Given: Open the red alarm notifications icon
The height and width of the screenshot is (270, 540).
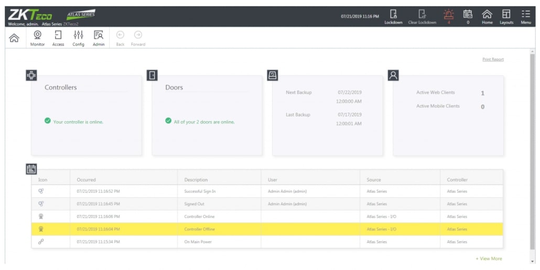Looking at the screenshot, I should coord(448,15).
